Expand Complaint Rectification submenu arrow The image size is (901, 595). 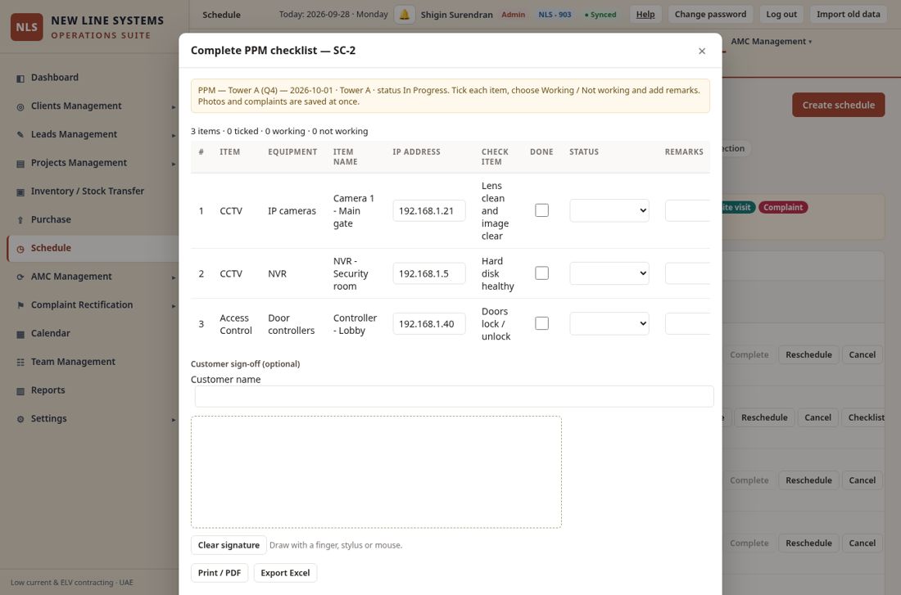point(173,305)
